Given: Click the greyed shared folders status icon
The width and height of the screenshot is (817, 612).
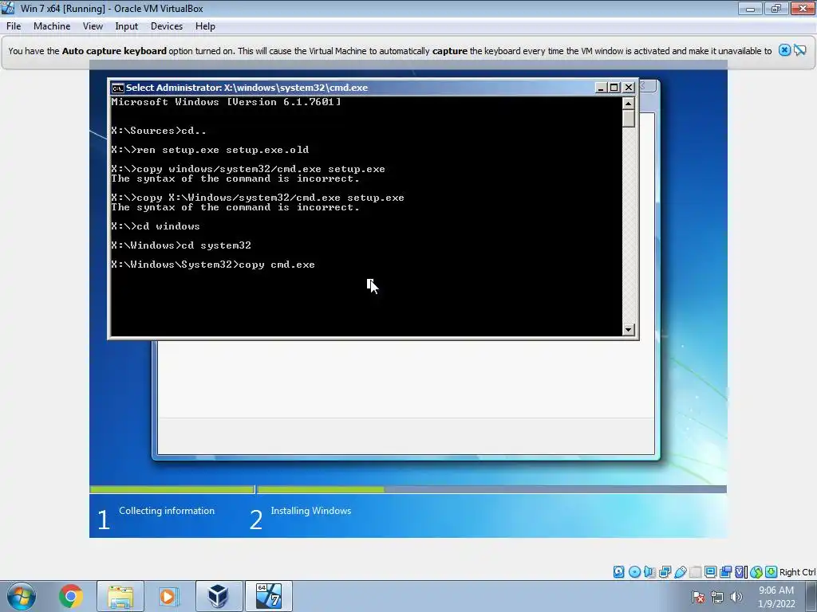Looking at the screenshot, I should (695, 572).
